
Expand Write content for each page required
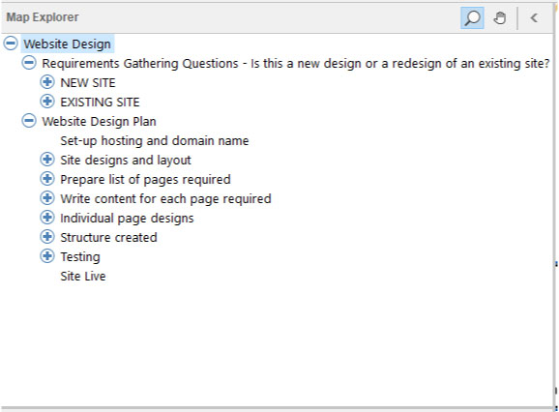pyautogui.click(x=47, y=198)
